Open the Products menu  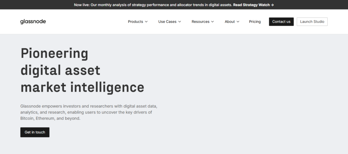135,22
